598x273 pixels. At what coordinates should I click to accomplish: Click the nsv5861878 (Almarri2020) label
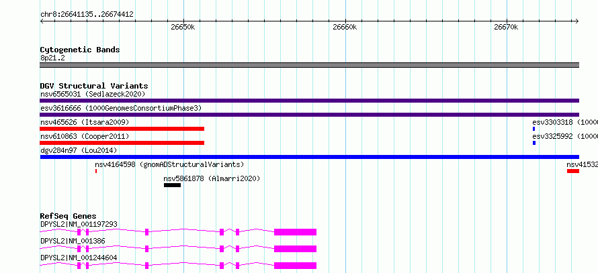click(x=212, y=178)
